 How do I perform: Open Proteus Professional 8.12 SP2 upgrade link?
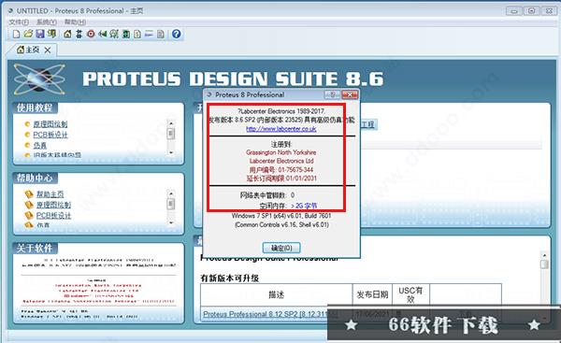270,314
